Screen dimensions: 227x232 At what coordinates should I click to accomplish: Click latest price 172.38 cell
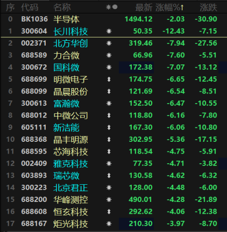136,67
